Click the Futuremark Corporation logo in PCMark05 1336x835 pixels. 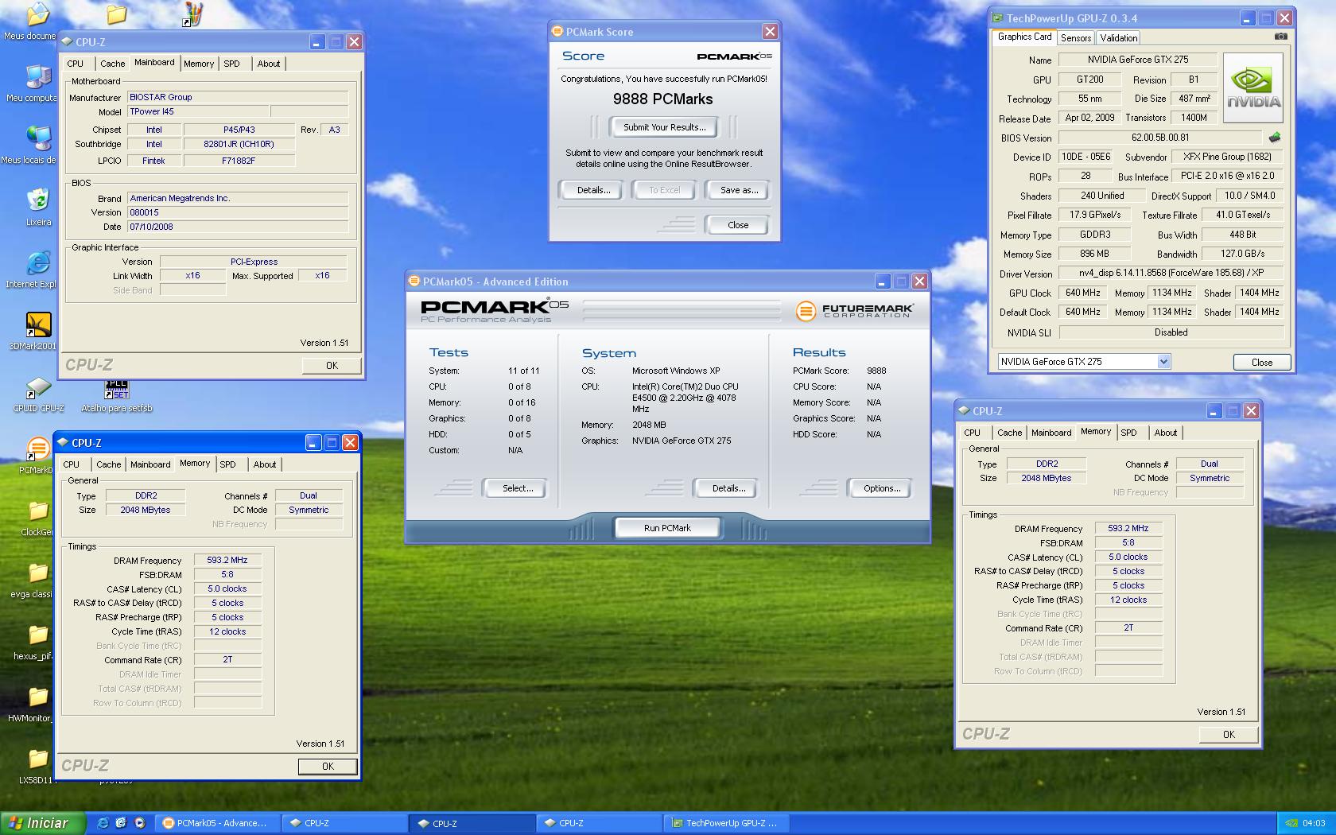853,311
